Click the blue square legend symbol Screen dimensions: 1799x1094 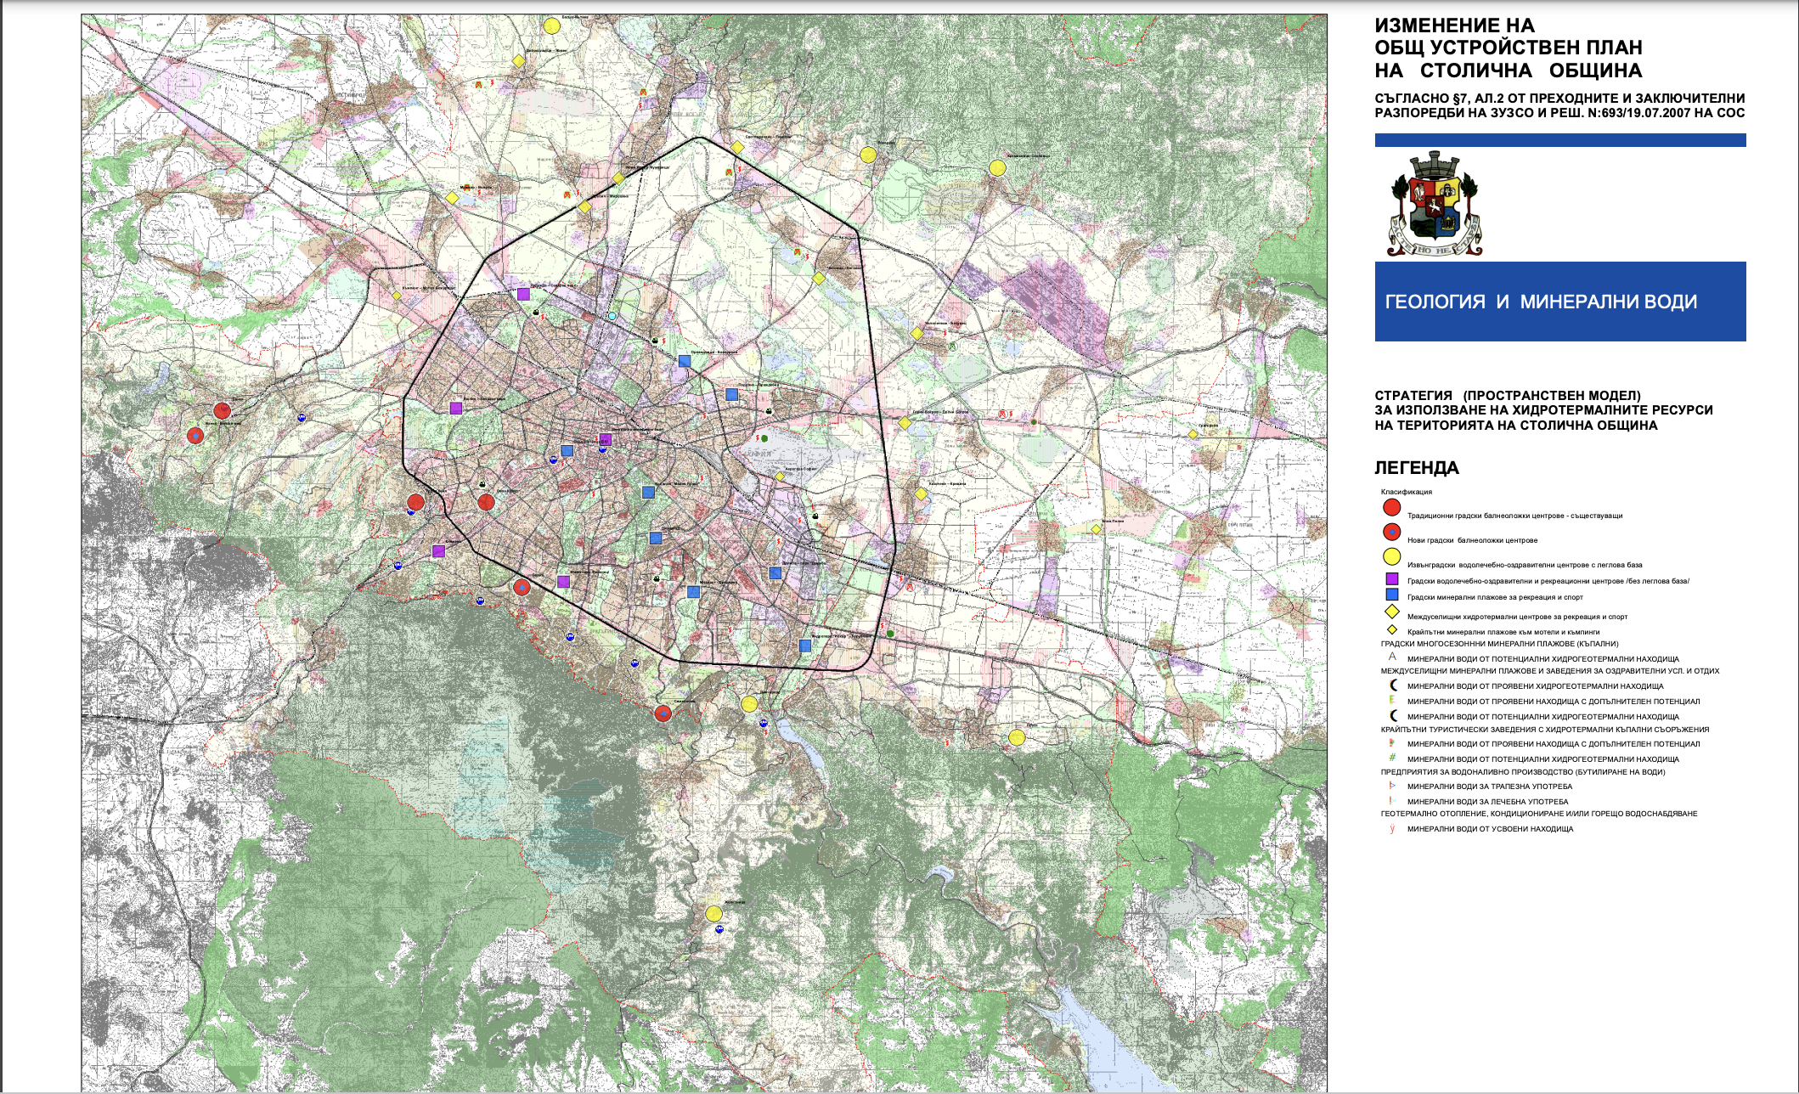1391,595
